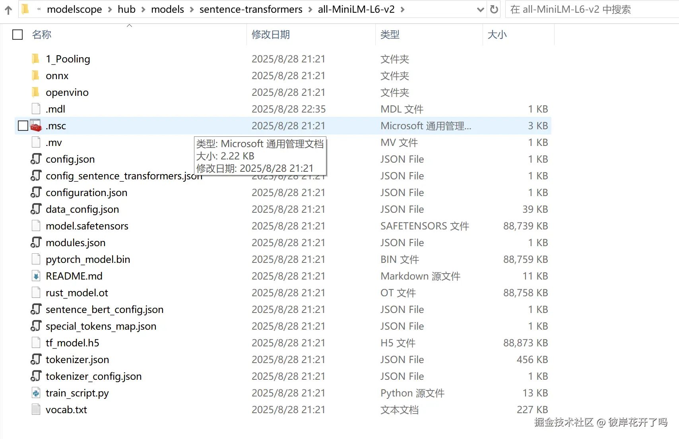Viewport: 679px width, 439px height.
Task: Select the 1_Pooling folder icon
Action: click(x=35, y=59)
